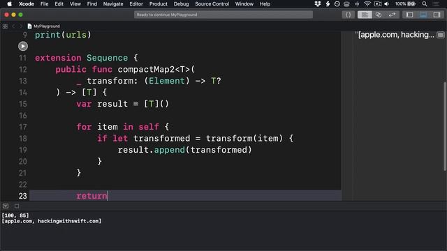Viewport: 447px width, 251px height.
Task: Open the Product menu
Action: [x=159, y=4]
